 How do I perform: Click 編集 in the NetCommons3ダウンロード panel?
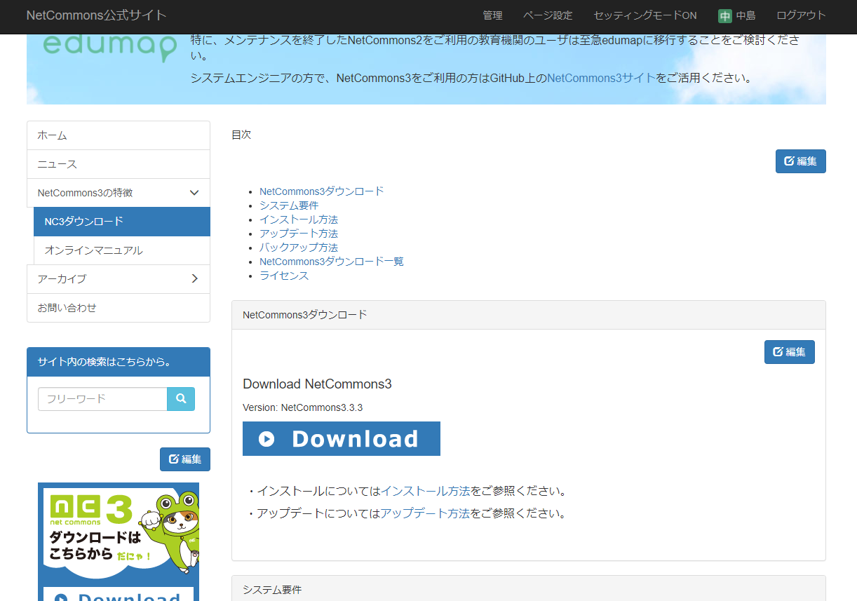click(x=789, y=352)
